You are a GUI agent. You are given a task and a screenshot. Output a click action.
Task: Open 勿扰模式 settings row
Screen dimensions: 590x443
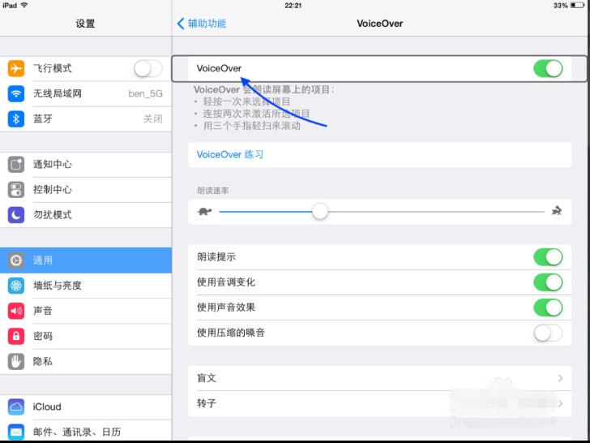pyautogui.click(x=86, y=215)
